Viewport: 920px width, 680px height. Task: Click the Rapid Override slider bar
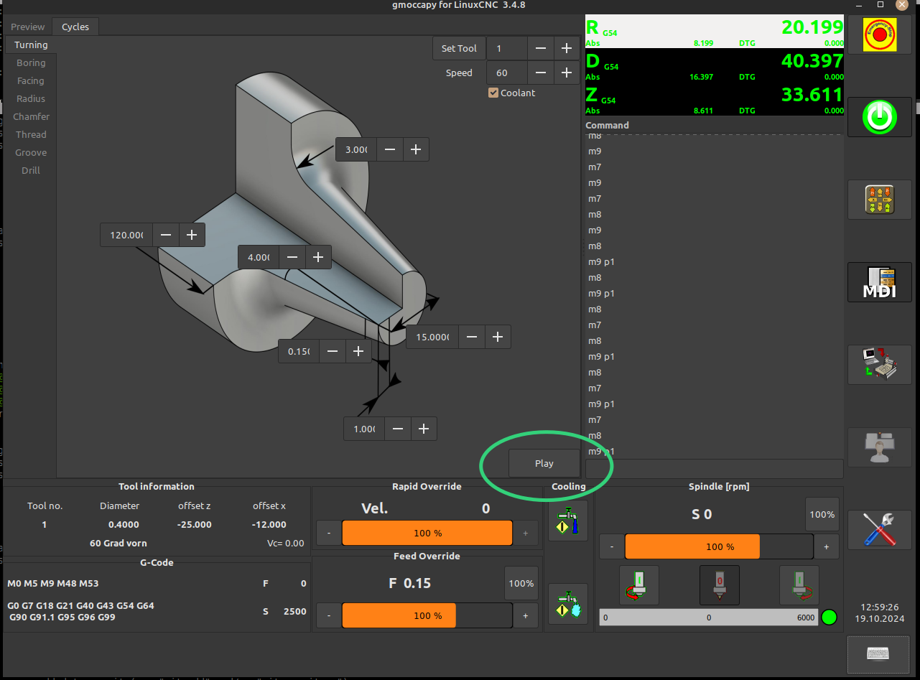pos(427,533)
